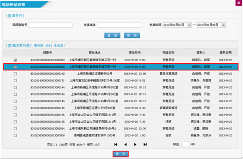Viewport: 243px width, 159px height.
Task: Select the 整体分离痕迹 evidence name cell
Action: point(168,74)
